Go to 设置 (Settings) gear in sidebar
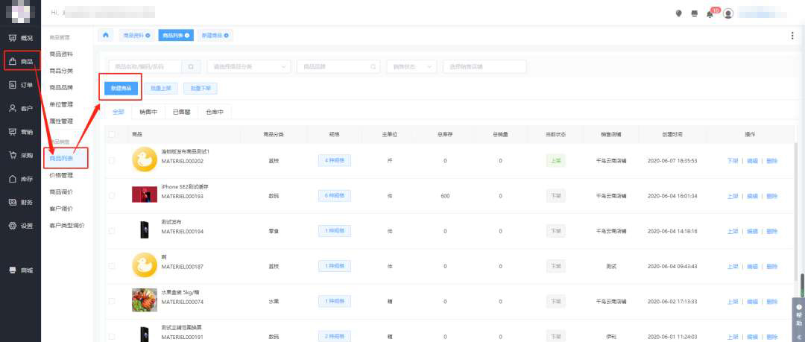The width and height of the screenshot is (805, 342). [21, 225]
